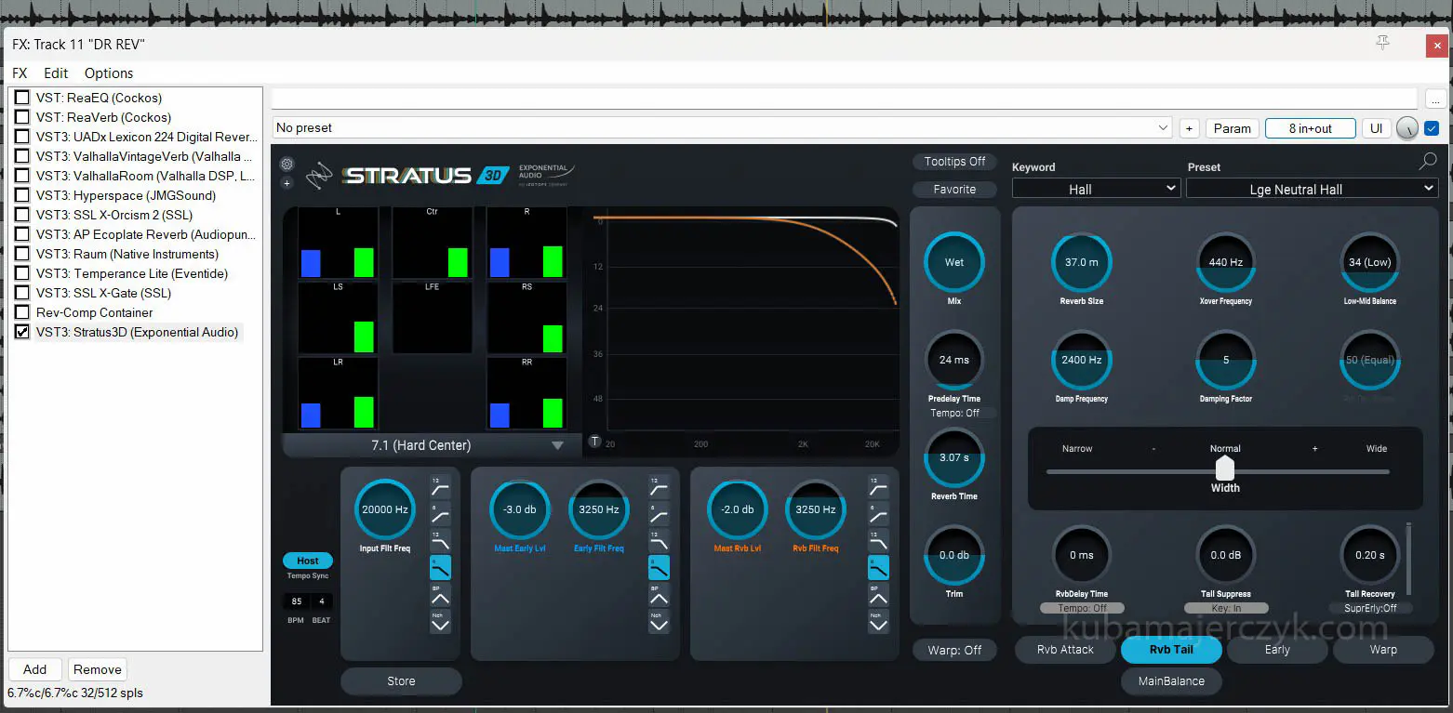Click the pin icon in FX window title bar
The height and width of the screenshot is (713, 1453).
(x=1382, y=43)
